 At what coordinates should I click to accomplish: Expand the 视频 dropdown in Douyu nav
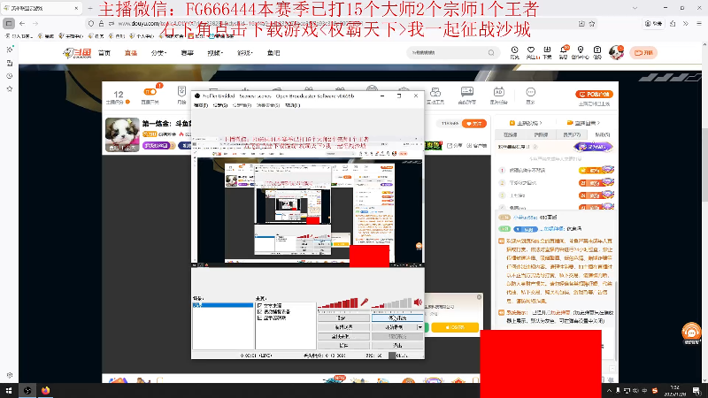point(215,53)
